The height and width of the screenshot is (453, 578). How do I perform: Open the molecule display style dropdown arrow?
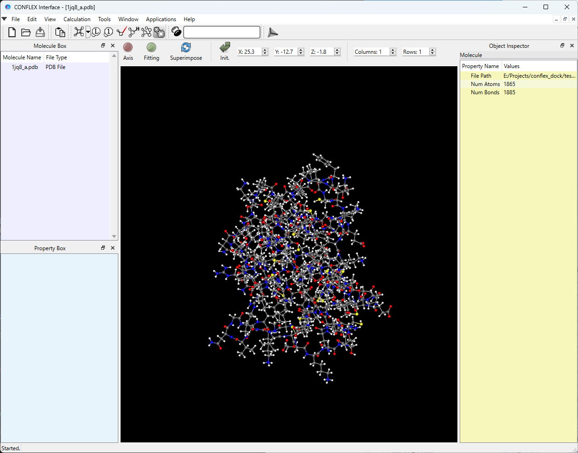click(88, 32)
